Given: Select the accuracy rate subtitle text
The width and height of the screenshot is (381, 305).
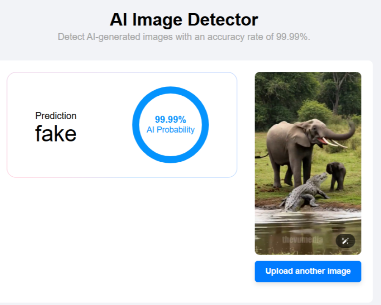Looking at the screenshot, I should (184, 37).
